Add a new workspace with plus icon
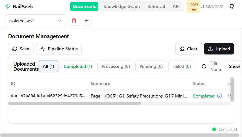The height and width of the screenshot is (137, 242). point(87,21)
